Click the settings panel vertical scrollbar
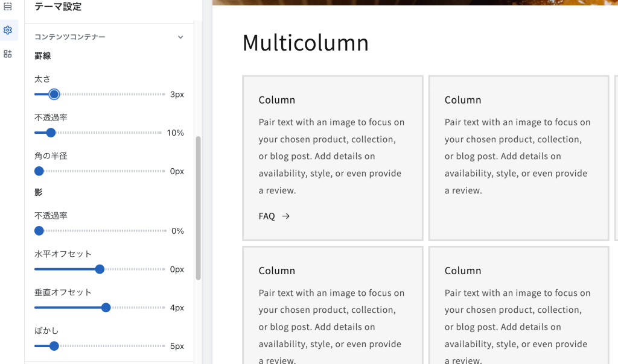Viewport: 618px width, 364px height. (x=199, y=208)
